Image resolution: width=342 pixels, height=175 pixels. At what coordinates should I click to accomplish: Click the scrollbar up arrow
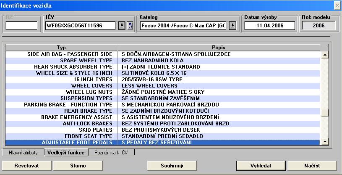click(324, 55)
